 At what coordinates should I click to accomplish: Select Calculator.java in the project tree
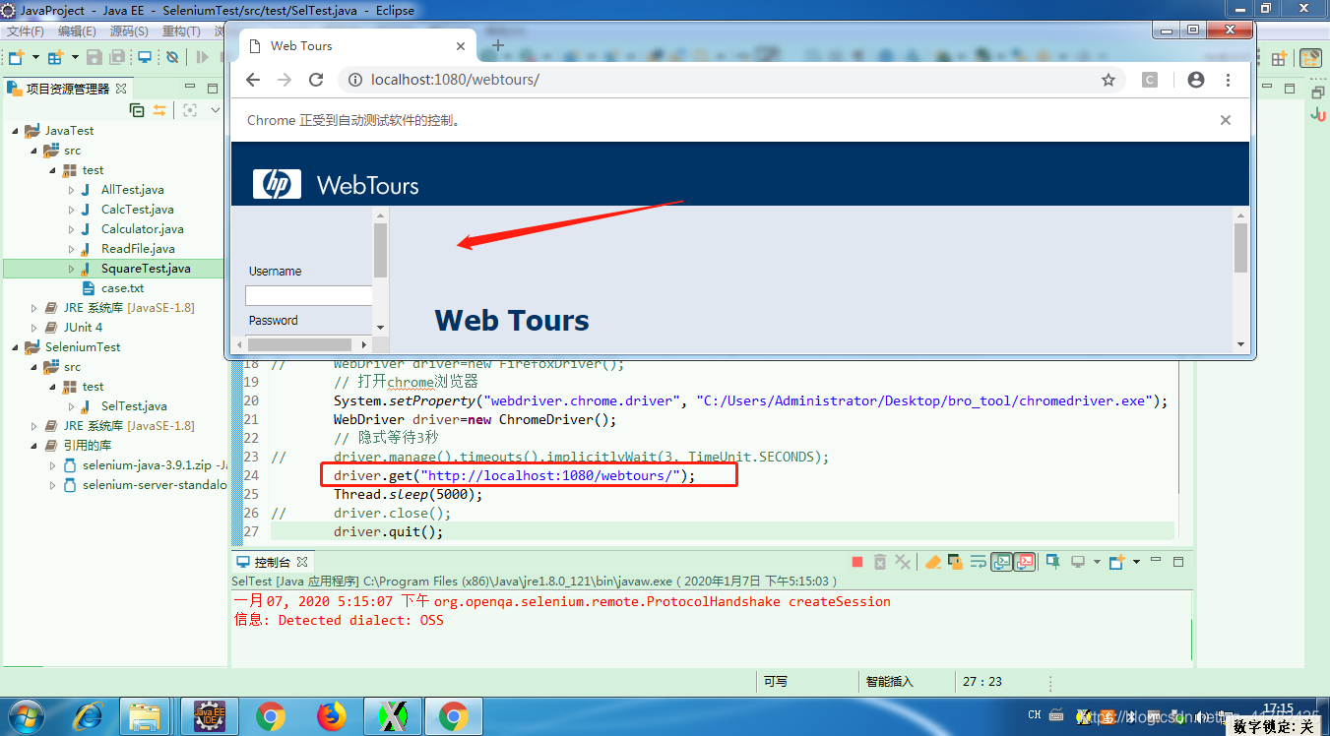tap(143, 229)
